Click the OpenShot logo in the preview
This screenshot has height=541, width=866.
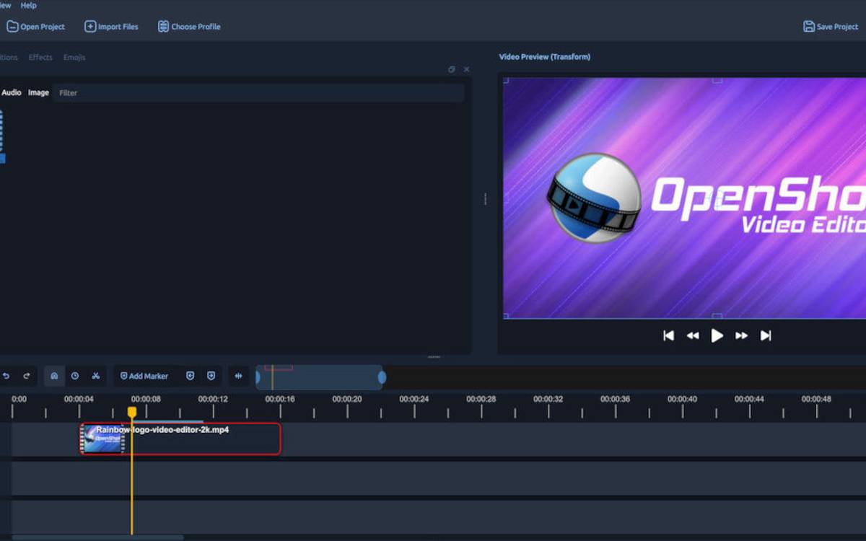pyautogui.click(x=594, y=198)
